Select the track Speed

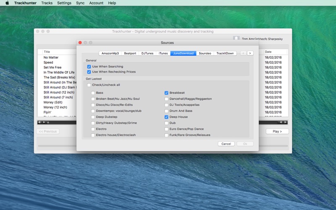48,62
